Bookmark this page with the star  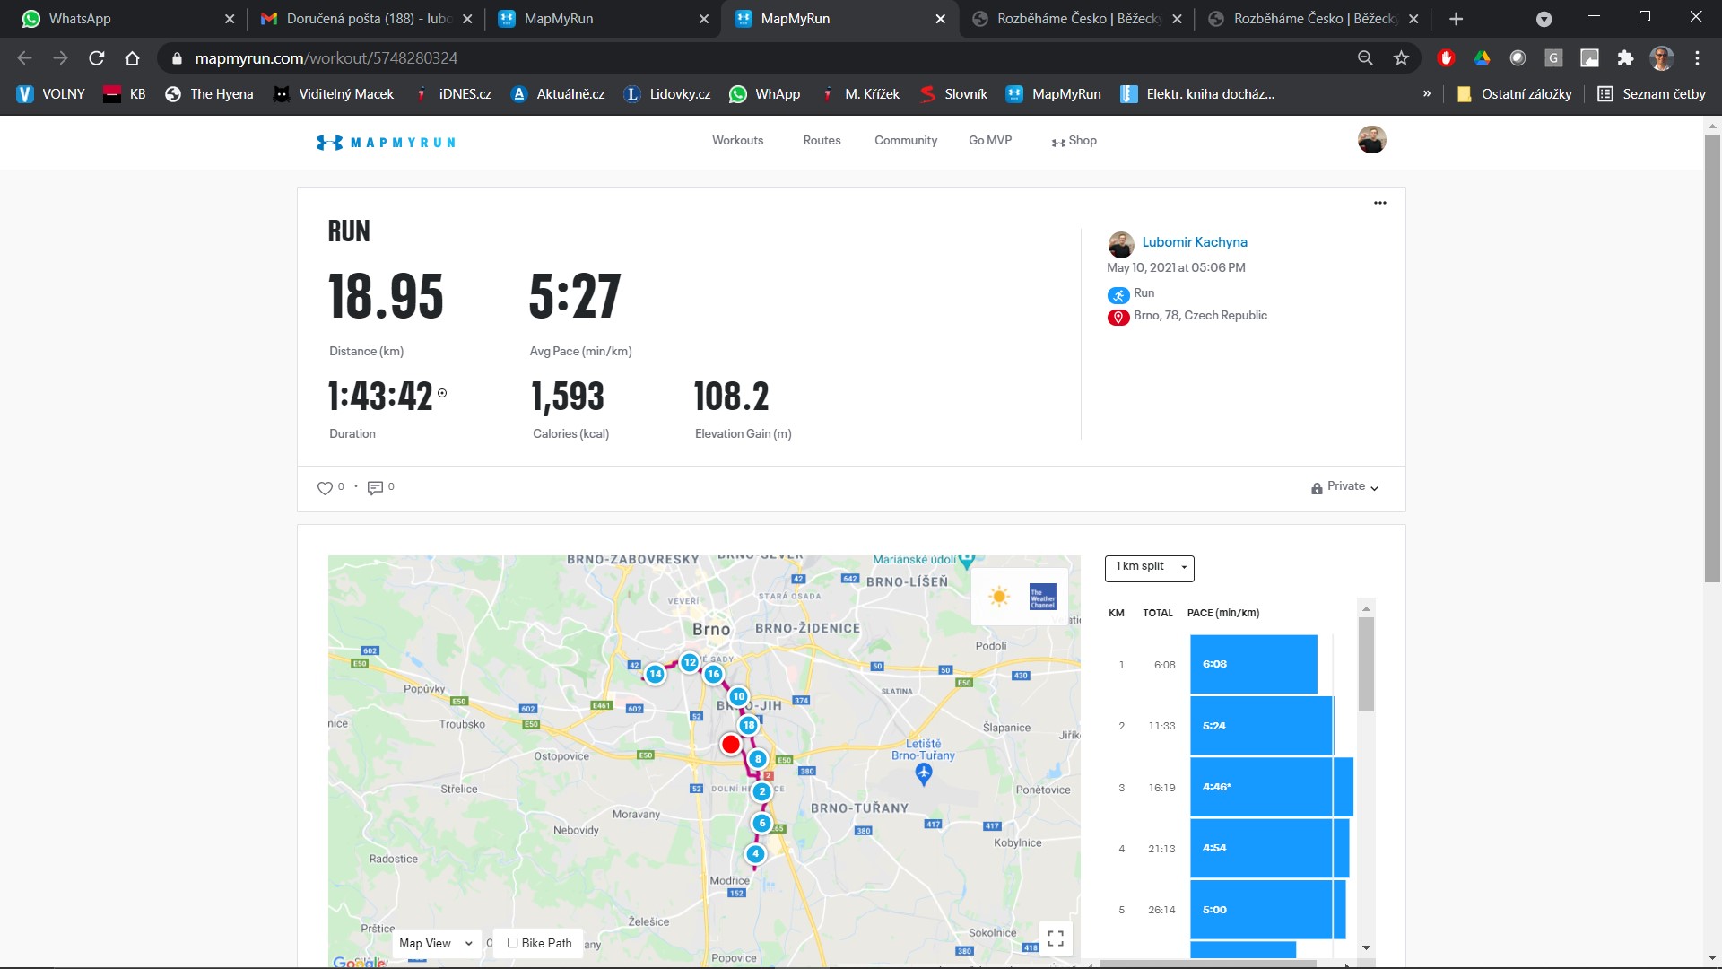tap(1401, 58)
